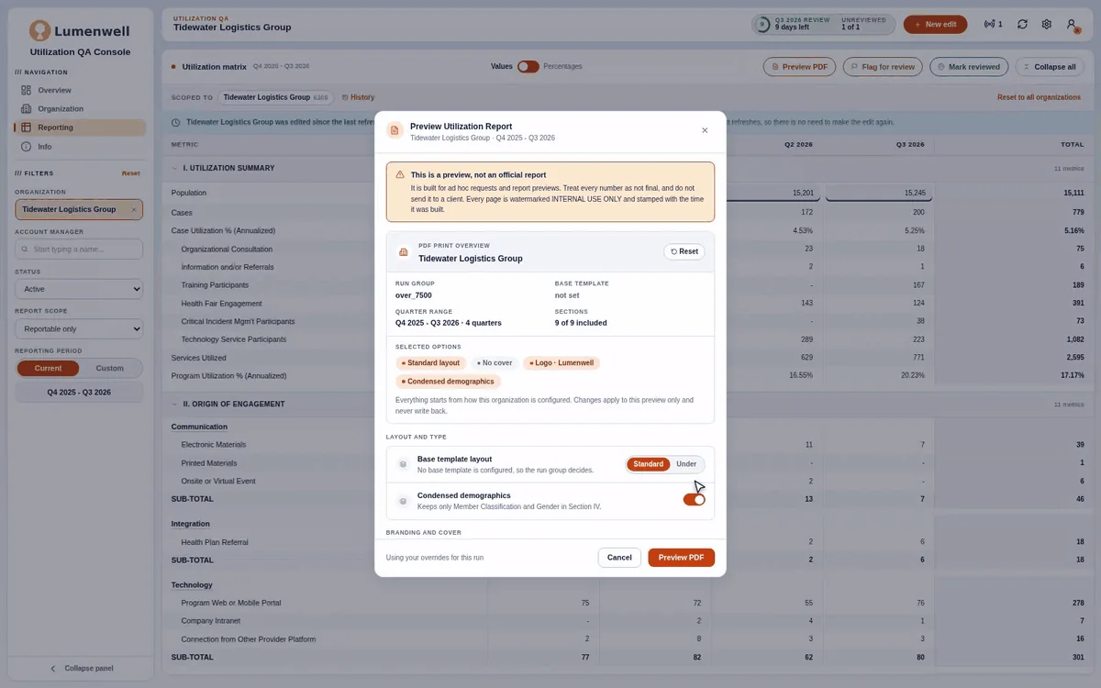Select the Custom reporting period
The image size is (1101, 688).
(110, 368)
